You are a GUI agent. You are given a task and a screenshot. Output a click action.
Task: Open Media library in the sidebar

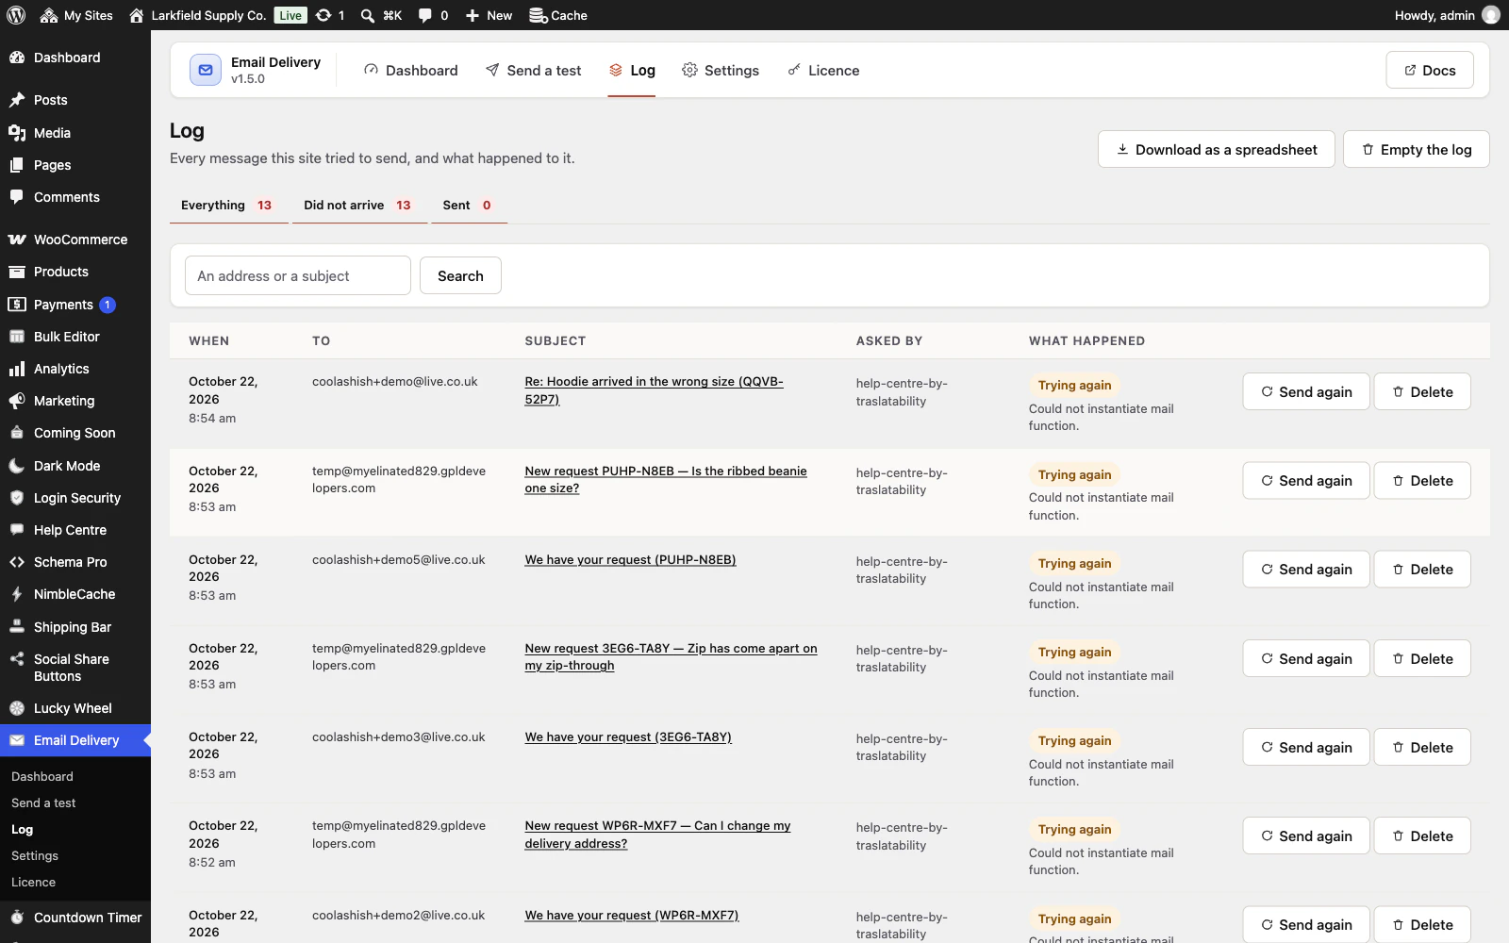click(75, 133)
